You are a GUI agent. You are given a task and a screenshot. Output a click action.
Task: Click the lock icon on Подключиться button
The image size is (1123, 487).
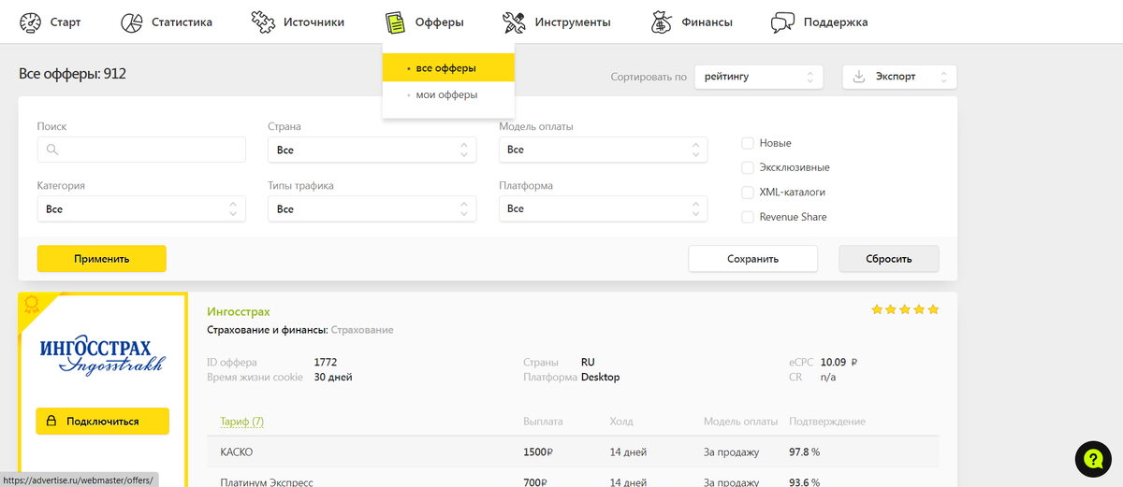coord(52,422)
